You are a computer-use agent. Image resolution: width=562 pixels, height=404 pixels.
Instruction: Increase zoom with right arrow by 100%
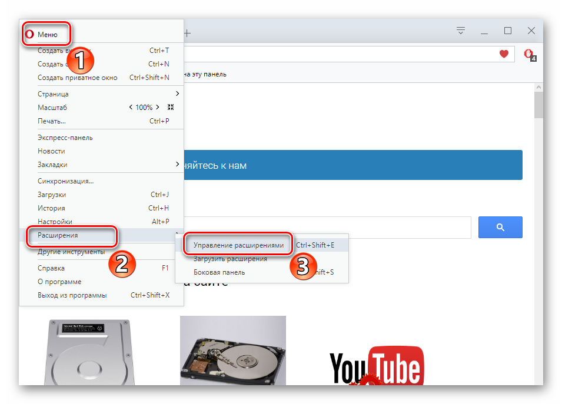pos(158,108)
